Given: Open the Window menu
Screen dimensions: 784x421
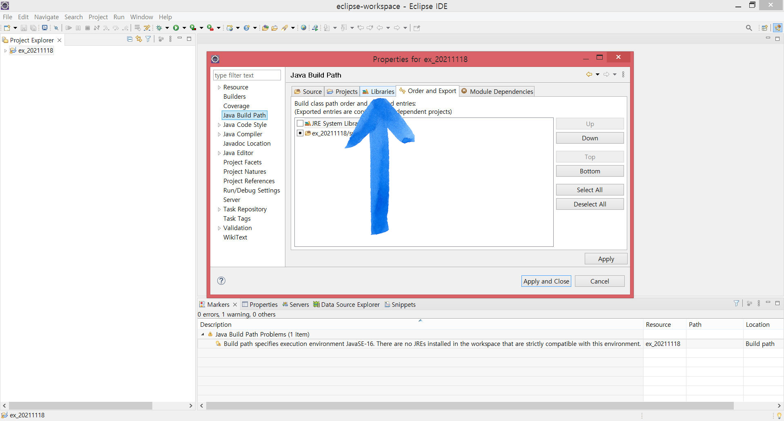Looking at the screenshot, I should pyautogui.click(x=141, y=17).
